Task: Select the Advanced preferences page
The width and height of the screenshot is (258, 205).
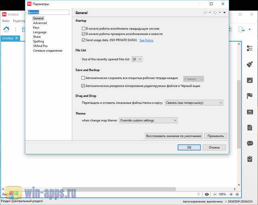Action: (x=40, y=23)
